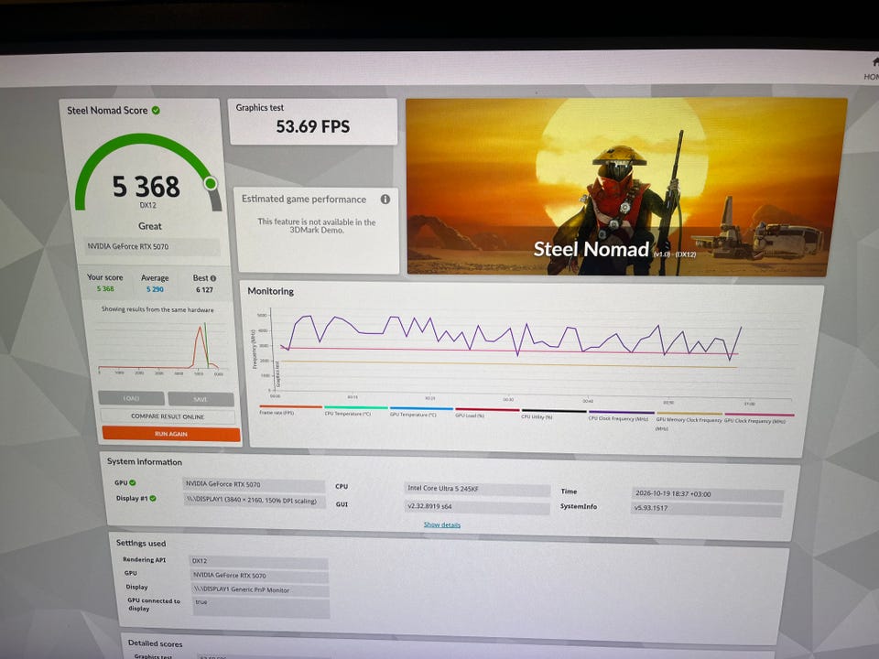The height and width of the screenshot is (659, 879).
Task: Run the benchmark again with RUN AGAIN
Action: click(171, 434)
